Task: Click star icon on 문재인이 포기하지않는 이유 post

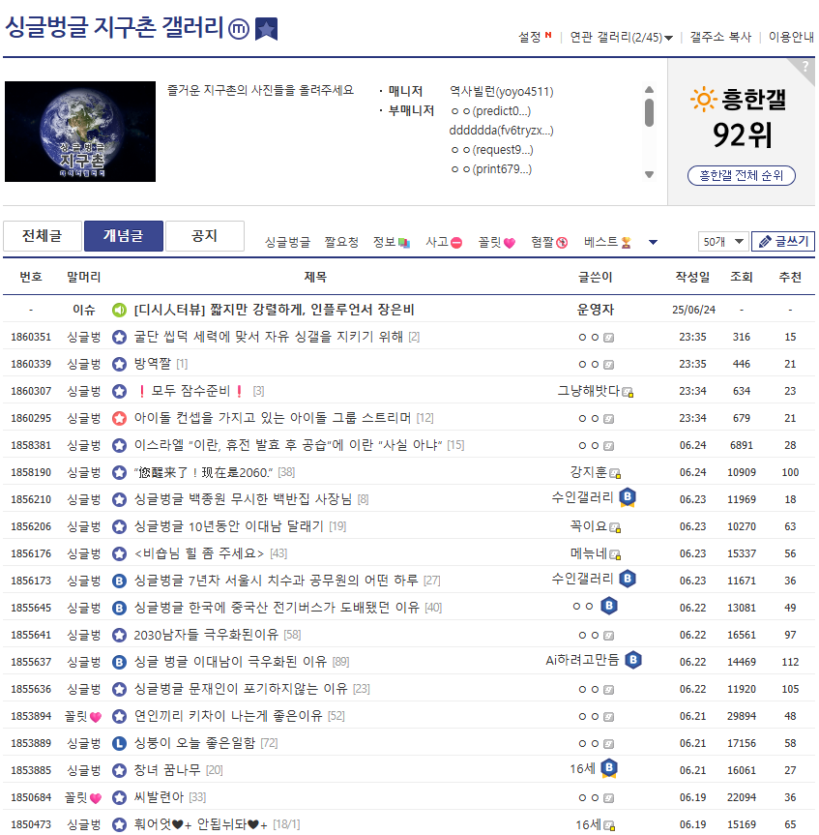Action: pos(119,690)
